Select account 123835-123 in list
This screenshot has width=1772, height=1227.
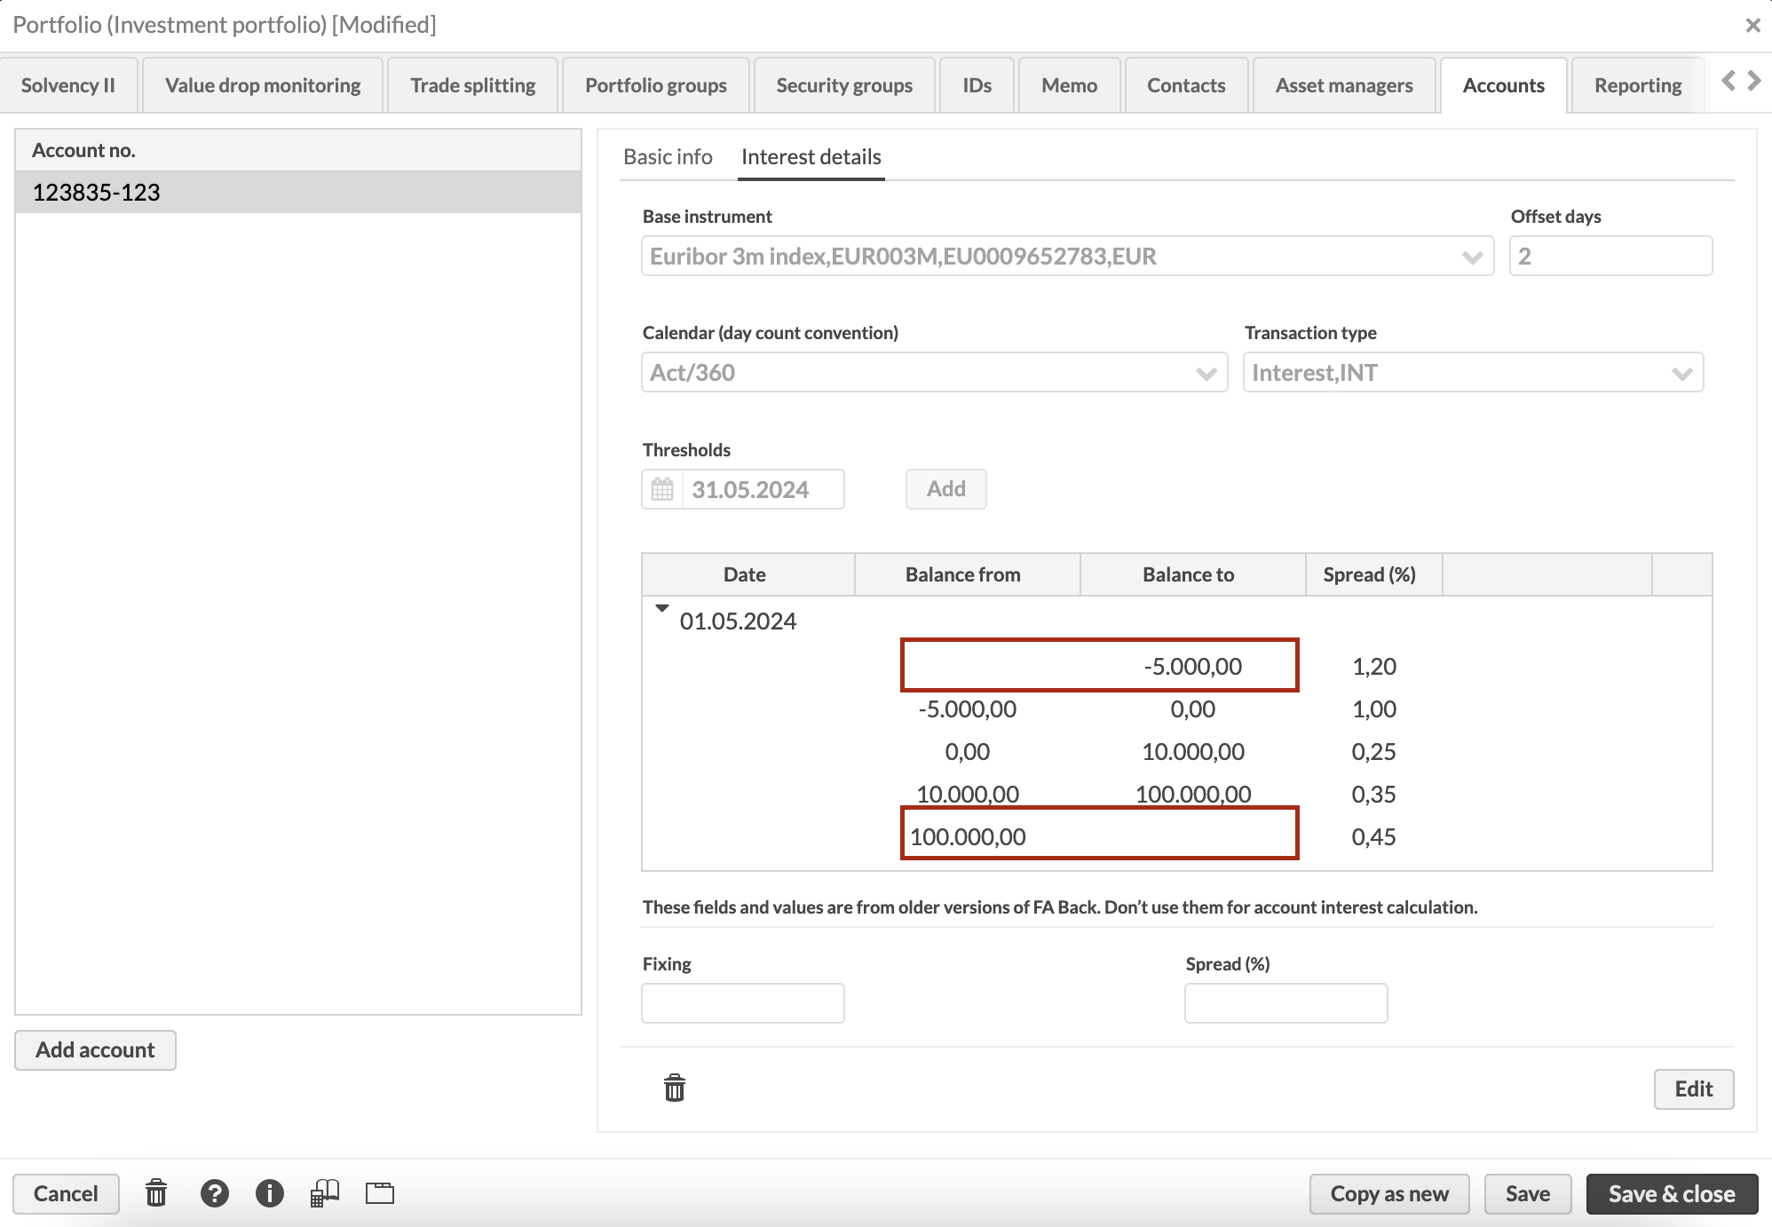point(298,193)
